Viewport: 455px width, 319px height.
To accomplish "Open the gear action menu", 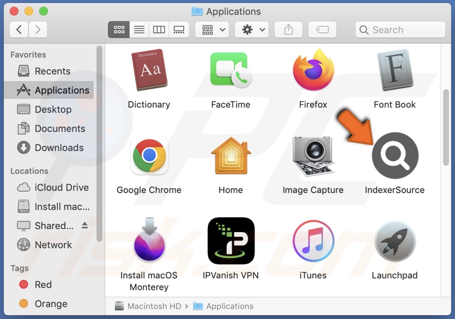I will click(252, 29).
